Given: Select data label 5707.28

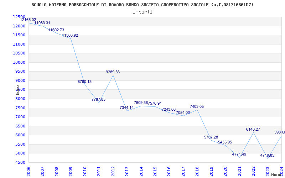Looking at the screenshot, I should (211, 137).
